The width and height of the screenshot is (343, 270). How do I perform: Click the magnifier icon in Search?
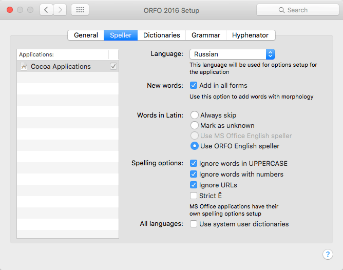click(281, 10)
